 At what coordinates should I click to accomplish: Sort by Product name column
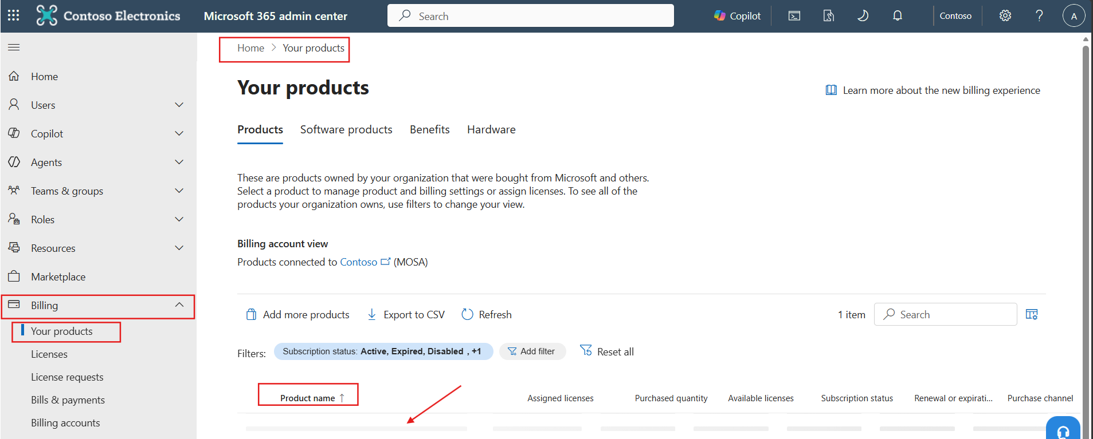pos(312,398)
